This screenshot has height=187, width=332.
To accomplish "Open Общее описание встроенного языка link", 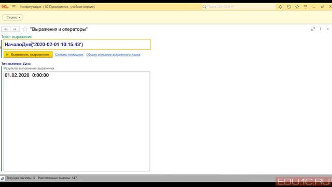I will click(113, 55).
